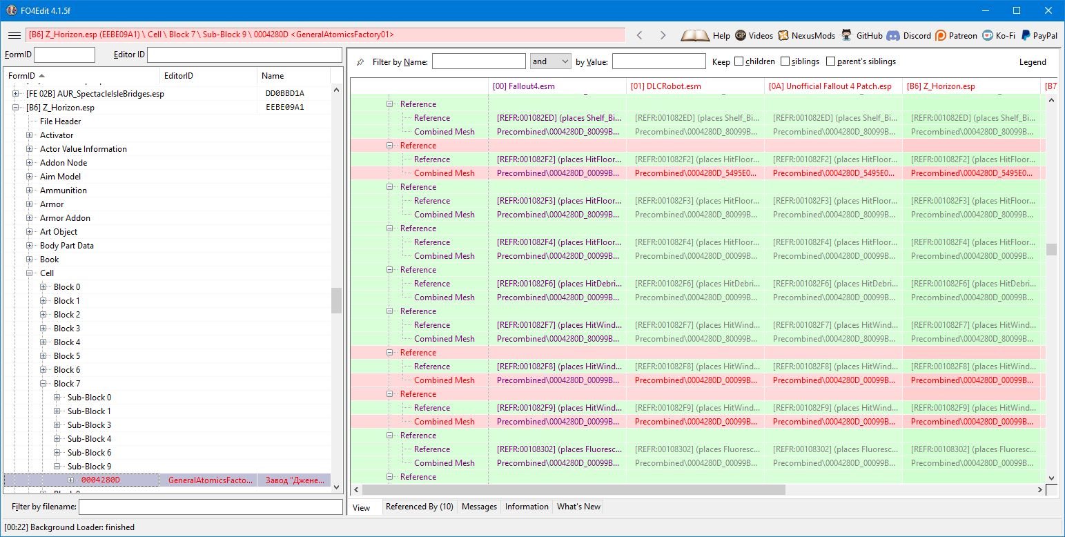The height and width of the screenshot is (537, 1065).
Task: Enable the Keep children checkbox
Action: (739, 61)
